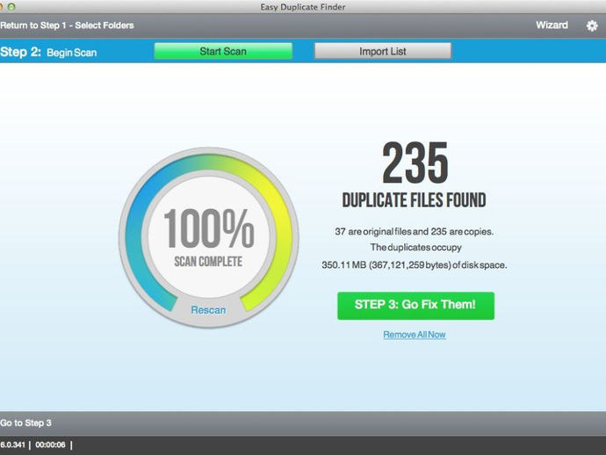The image size is (606, 455).
Task: Click the SCAN COMPLETE label
Action: (208, 262)
